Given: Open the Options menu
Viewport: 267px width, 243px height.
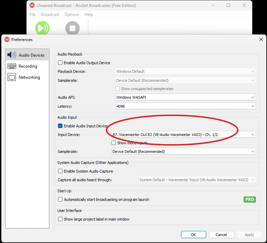Looking at the screenshot, I should pos(72,14).
